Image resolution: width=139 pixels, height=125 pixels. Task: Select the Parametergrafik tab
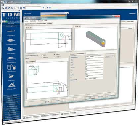point(31,62)
